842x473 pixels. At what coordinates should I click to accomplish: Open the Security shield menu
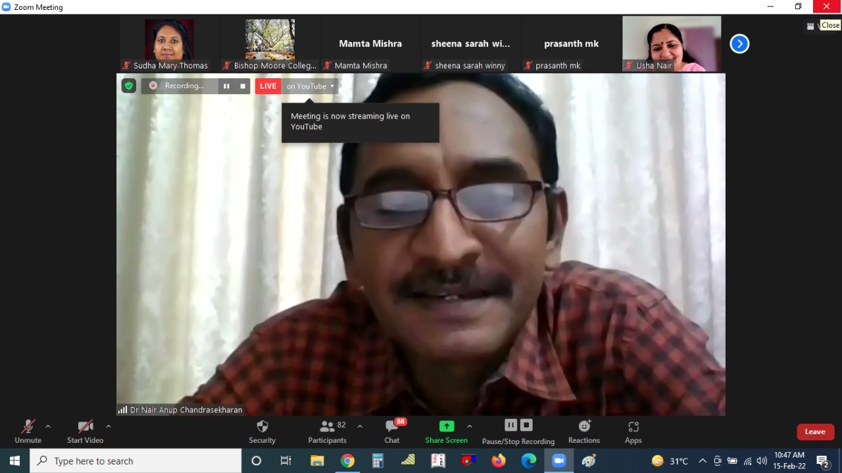click(262, 432)
